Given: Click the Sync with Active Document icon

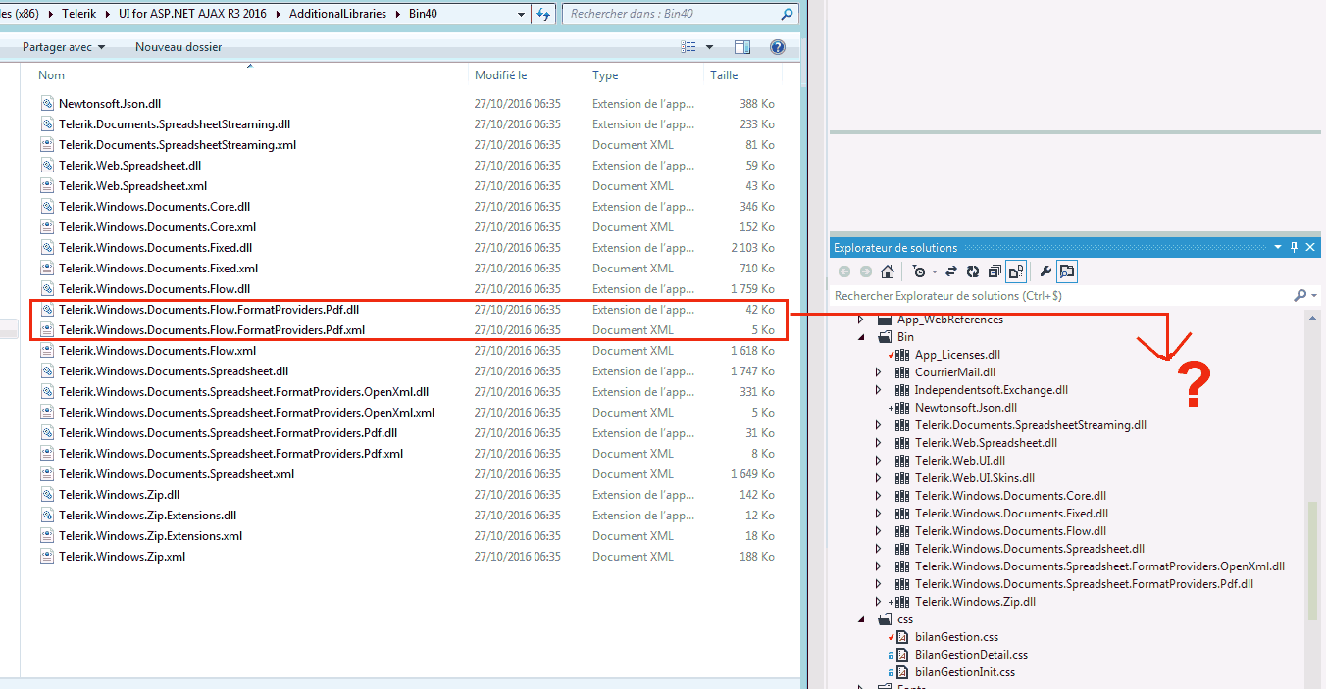Looking at the screenshot, I should tap(951, 271).
